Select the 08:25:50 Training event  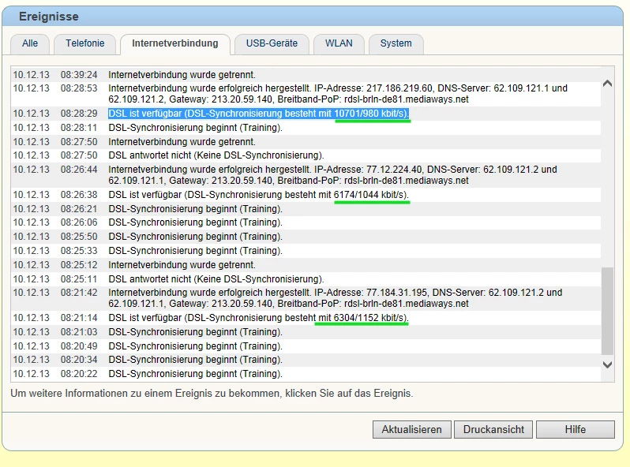(x=306, y=237)
